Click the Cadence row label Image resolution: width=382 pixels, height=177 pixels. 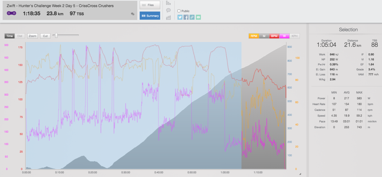tap(320, 110)
